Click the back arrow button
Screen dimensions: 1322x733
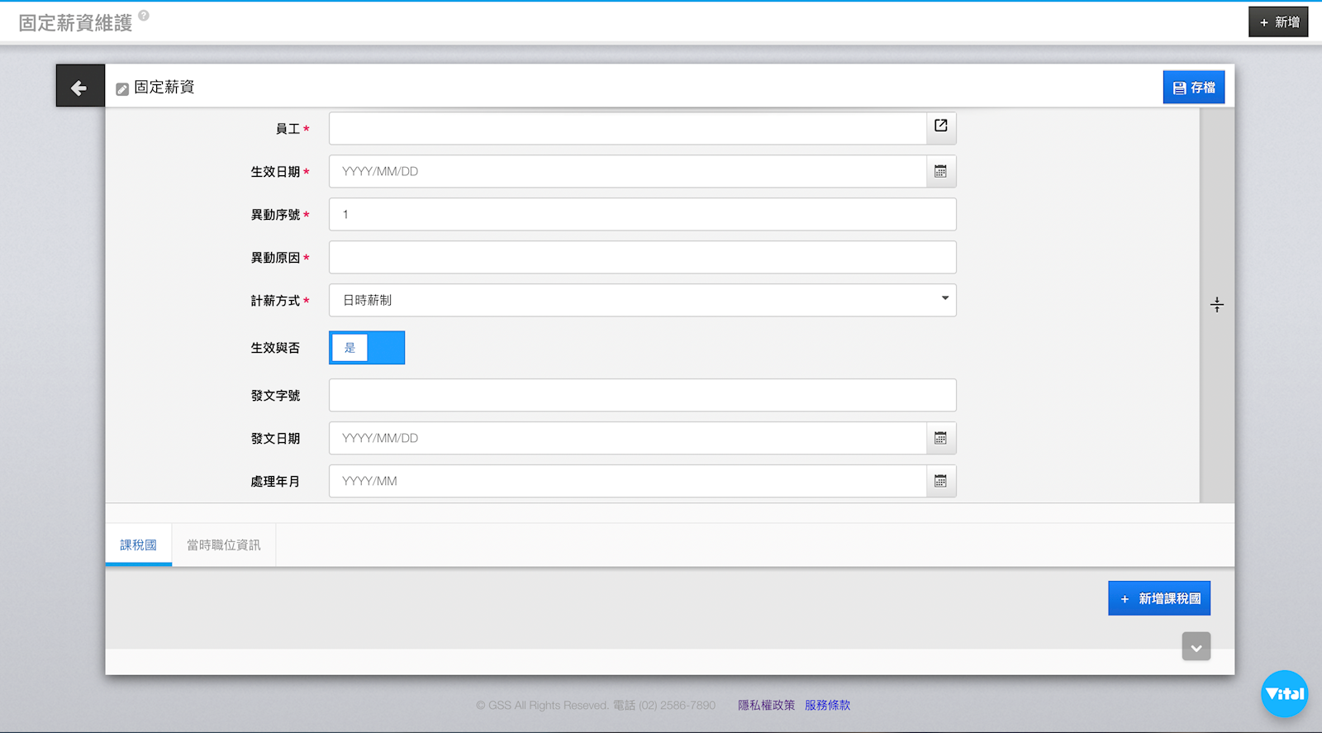(x=79, y=87)
